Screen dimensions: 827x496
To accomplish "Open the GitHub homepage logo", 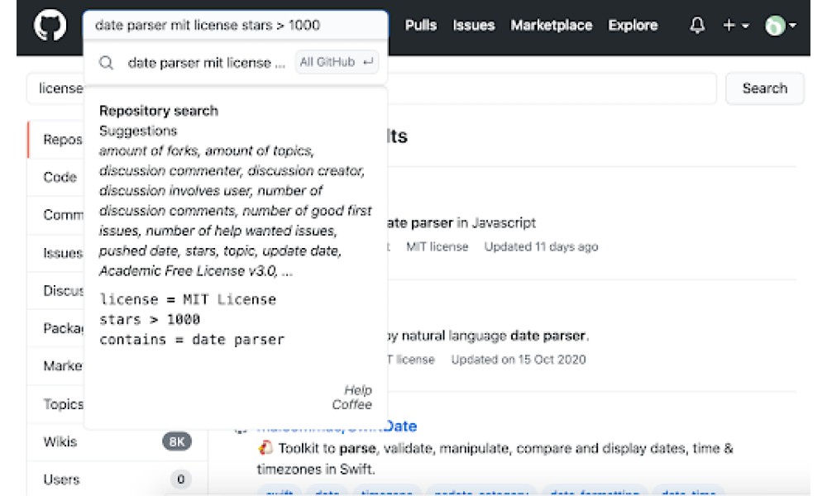I will pos(50,25).
